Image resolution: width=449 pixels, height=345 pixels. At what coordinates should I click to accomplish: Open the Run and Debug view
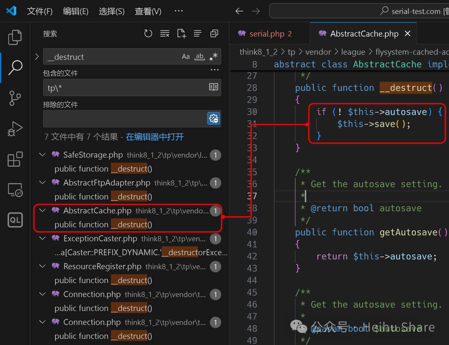coord(15,128)
